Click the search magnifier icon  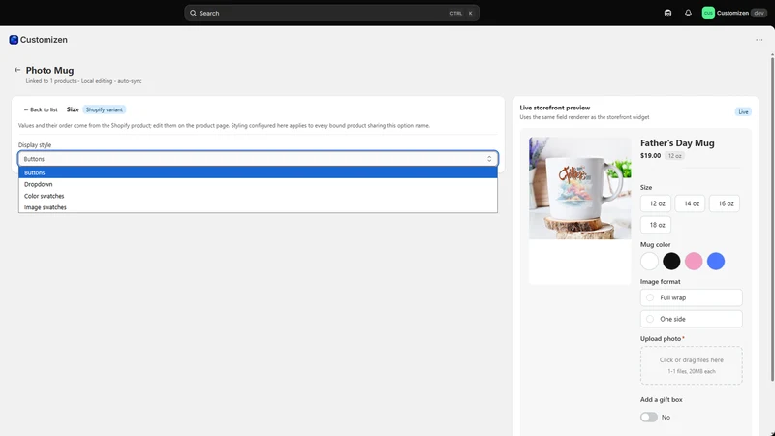(193, 13)
